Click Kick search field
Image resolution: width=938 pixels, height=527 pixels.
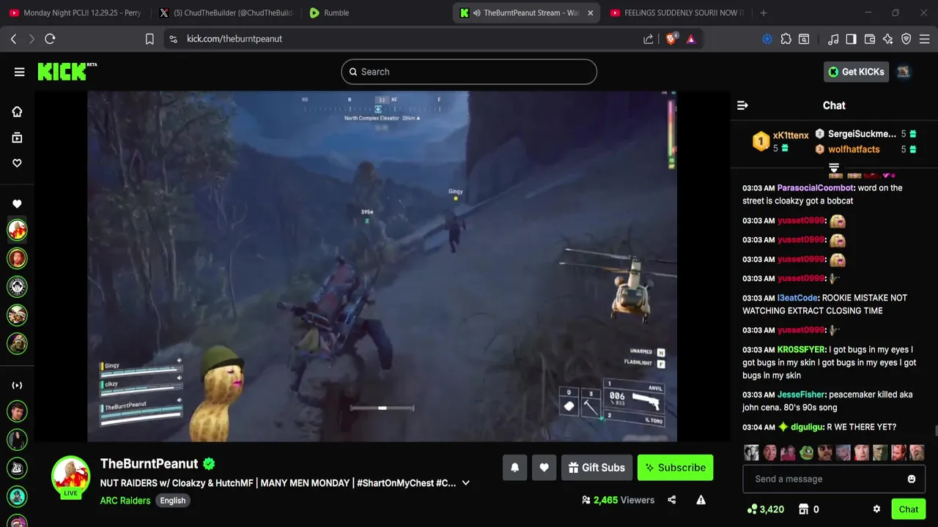[x=469, y=72]
